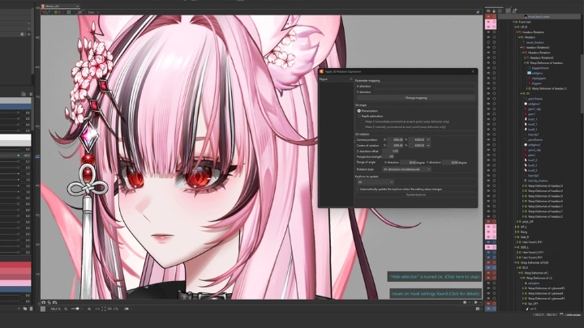This screenshot has height=328, width=584.
Task: Open the Center of rotation options dropdown
Action: click(x=428, y=146)
